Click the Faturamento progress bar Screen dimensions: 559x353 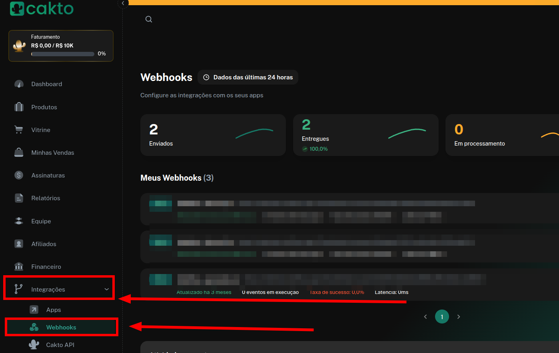[63, 54]
